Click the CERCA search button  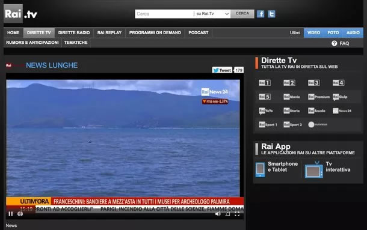tap(242, 14)
